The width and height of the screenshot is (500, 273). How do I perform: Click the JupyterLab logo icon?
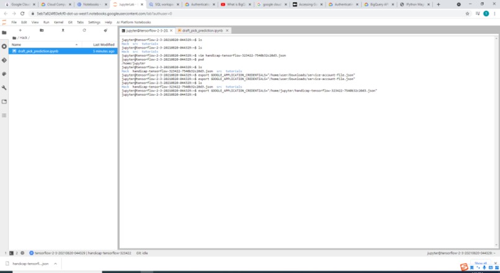(4, 22)
